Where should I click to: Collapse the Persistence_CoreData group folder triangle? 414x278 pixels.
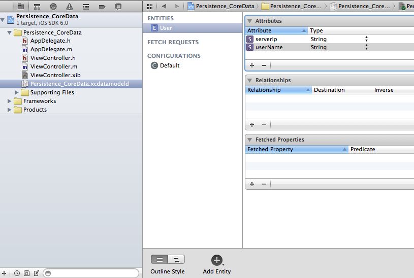click(x=9, y=32)
